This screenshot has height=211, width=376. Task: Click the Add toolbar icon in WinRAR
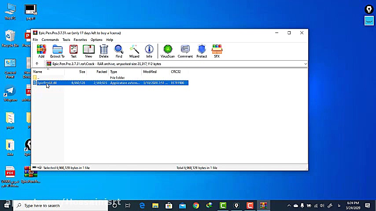(41, 51)
